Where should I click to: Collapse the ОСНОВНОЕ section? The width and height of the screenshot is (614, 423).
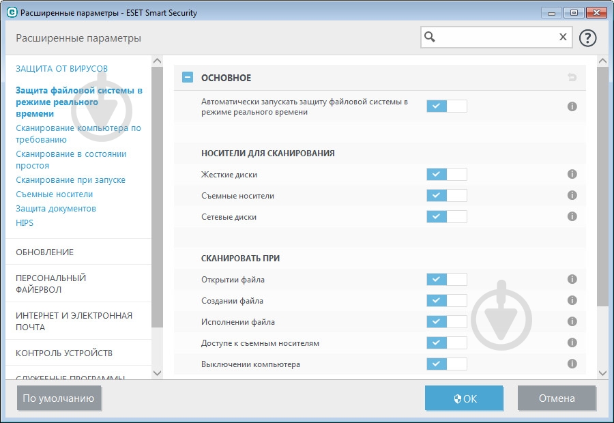[186, 78]
